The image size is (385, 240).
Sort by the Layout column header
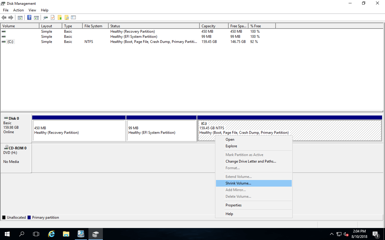pos(51,26)
